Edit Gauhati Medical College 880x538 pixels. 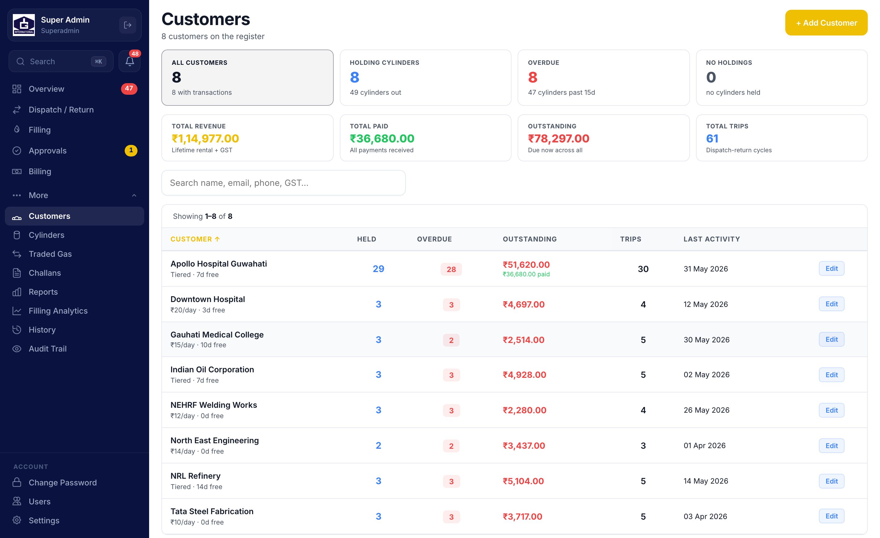pyautogui.click(x=831, y=339)
